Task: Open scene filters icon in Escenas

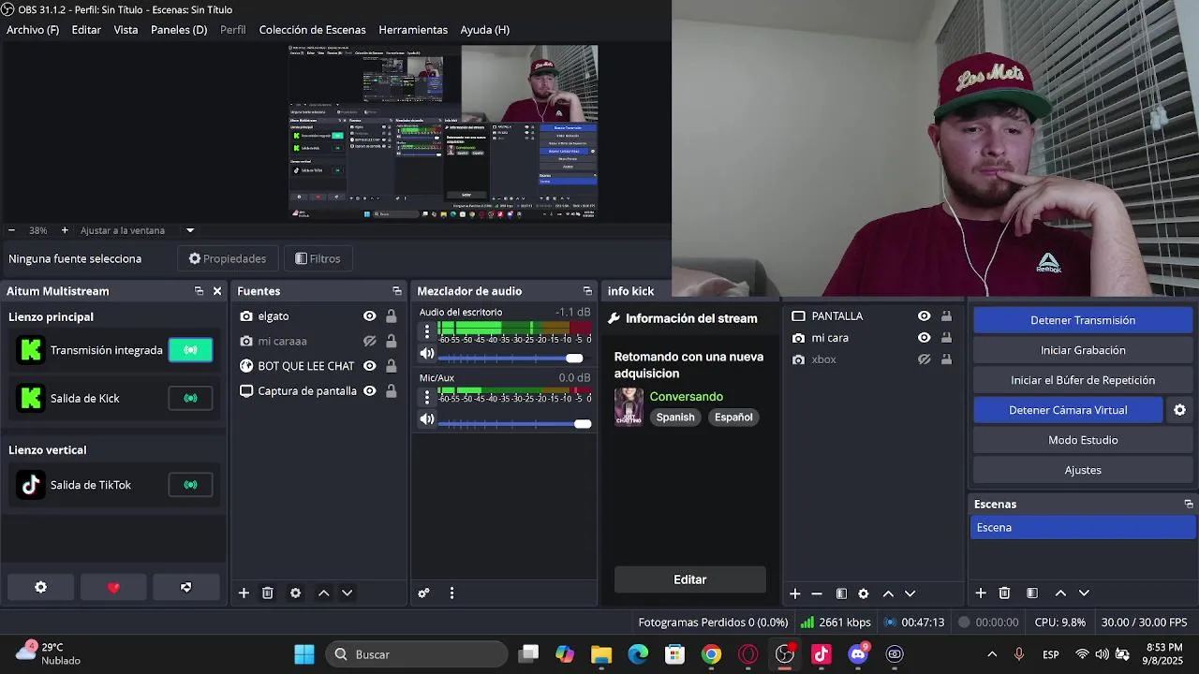Action: [x=1032, y=593]
